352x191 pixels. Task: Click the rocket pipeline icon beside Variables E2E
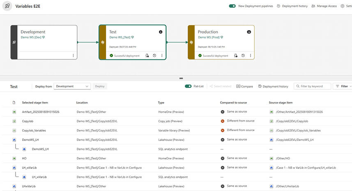pos(8,6)
